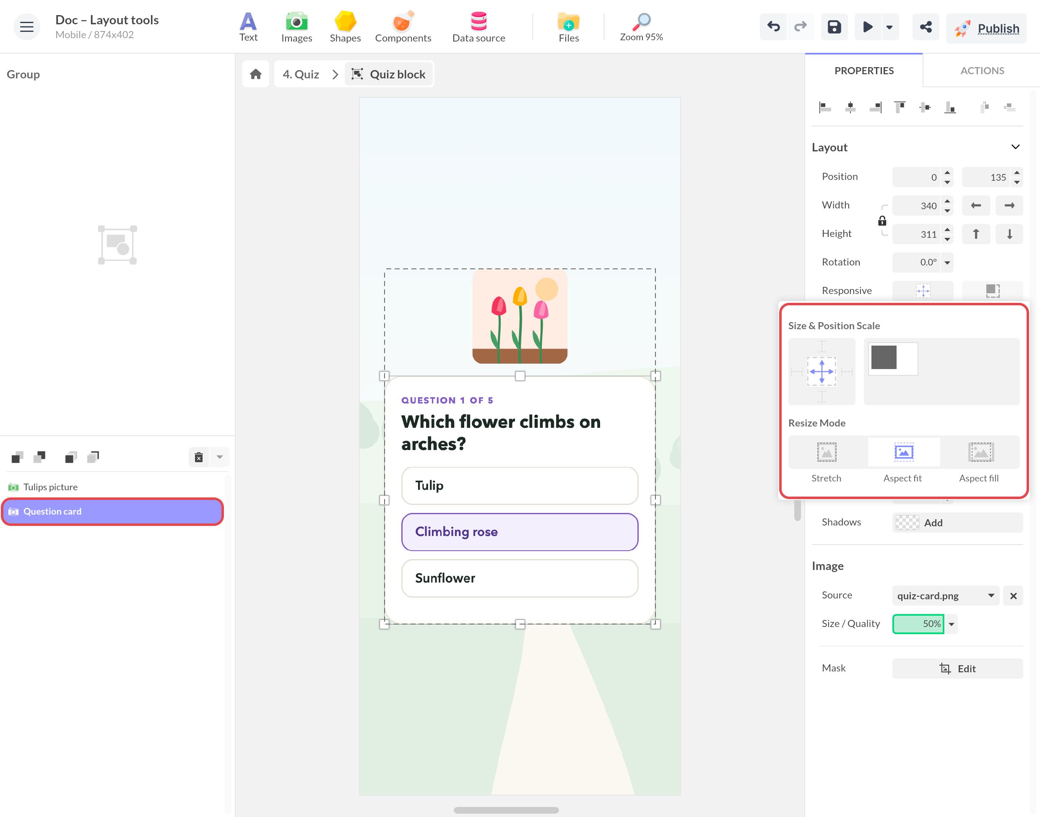The width and height of the screenshot is (1040, 817).
Task: Toggle the aspect ratio lock
Action: (882, 221)
